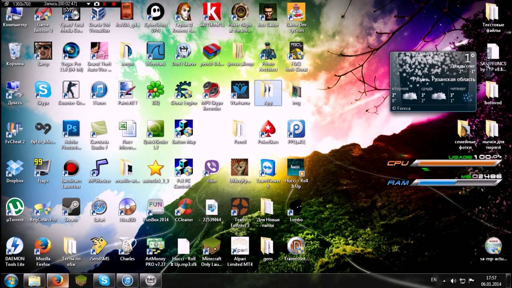Open the tray clock showing 17:57
Image resolution: width=512 pixels, height=288 pixels.
click(491, 280)
